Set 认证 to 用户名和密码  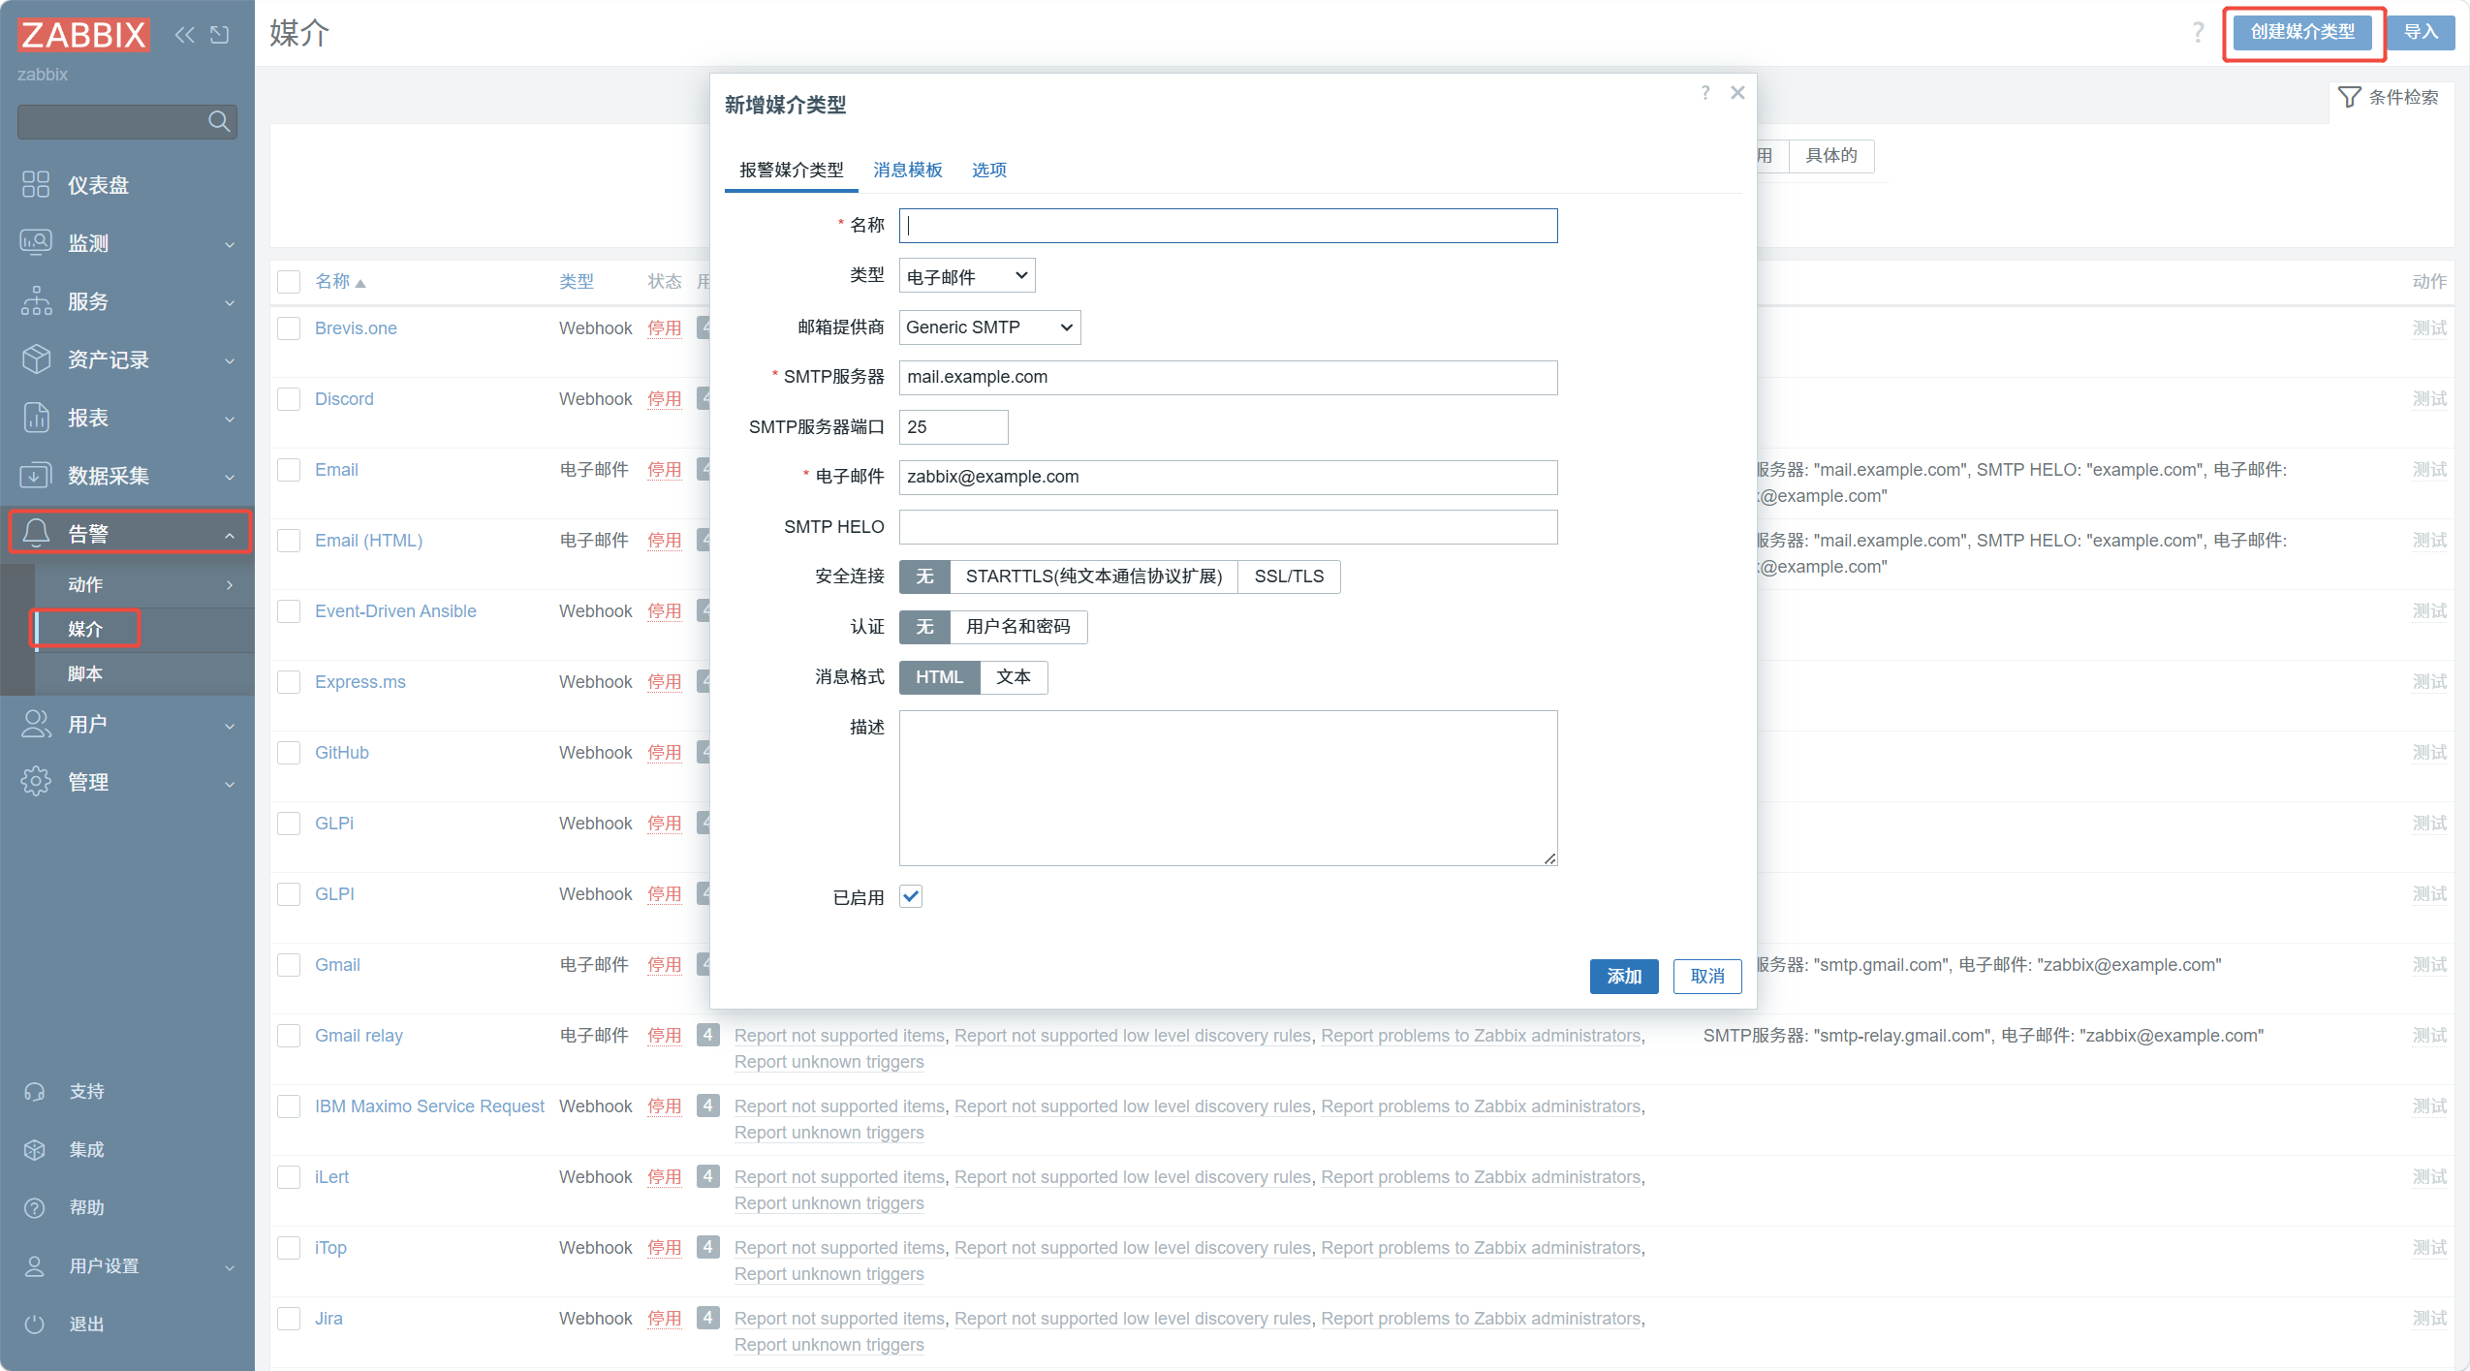[1018, 627]
